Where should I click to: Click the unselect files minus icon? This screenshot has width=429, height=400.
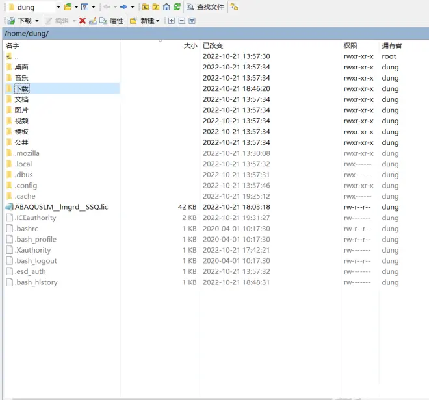pyautogui.click(x=181, y=21)
